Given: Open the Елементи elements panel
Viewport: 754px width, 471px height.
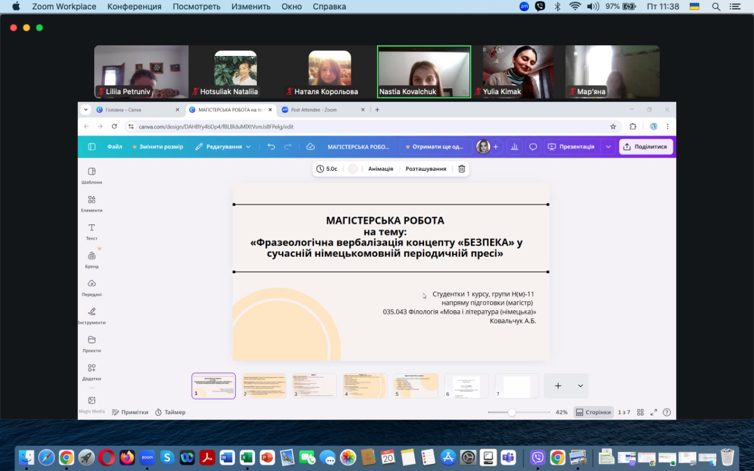Looking at the screenshot, I should (92, 203).
